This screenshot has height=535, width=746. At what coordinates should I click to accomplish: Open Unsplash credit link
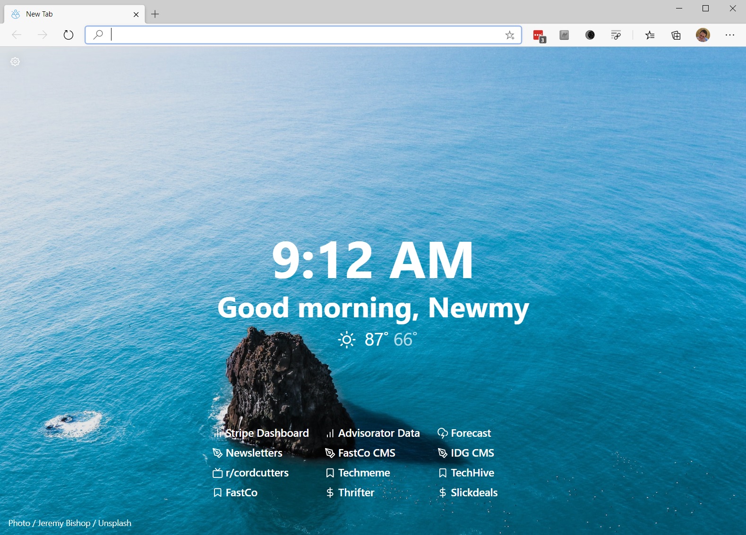[115, 523]
